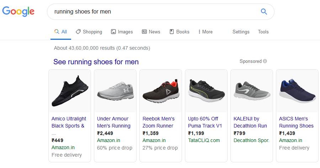Image resolution: width=320 pixels, height=168 pixels.
Task: Switch to the Images tab
Action: click(x=122, y=32)
